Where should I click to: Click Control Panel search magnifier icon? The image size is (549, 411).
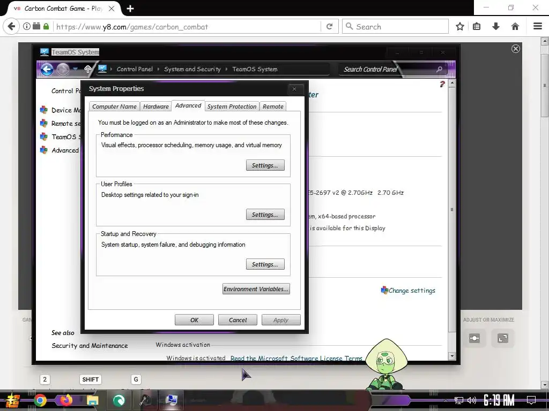(x=439, y=69)
